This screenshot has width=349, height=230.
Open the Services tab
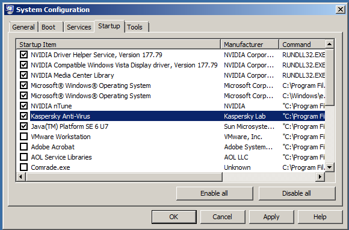(79, 27)
